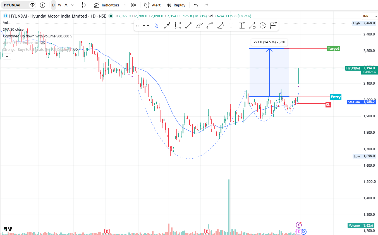Image resolution: width=378 pixels, height=235 pixels.
Task: Open the candlestick chart style selector
Action: pyautogui.click(x=83, y=5)
